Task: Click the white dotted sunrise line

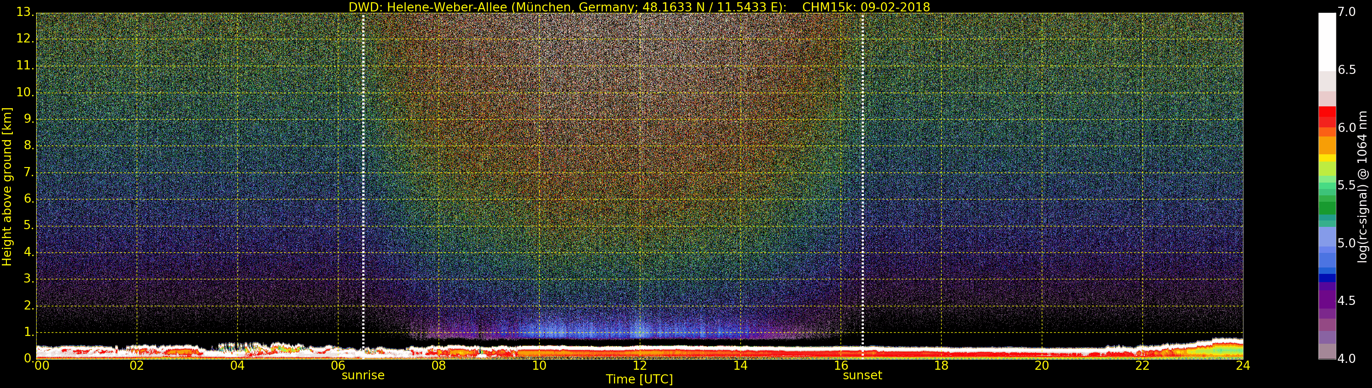Action: point(363,181)
